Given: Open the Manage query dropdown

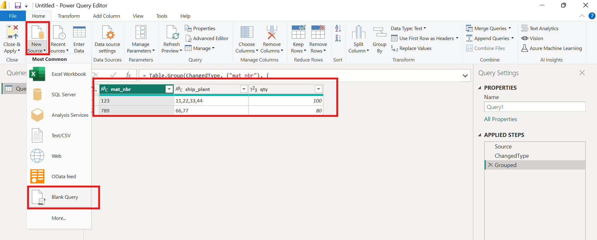Looking at the screenshot, I should 199,48.
